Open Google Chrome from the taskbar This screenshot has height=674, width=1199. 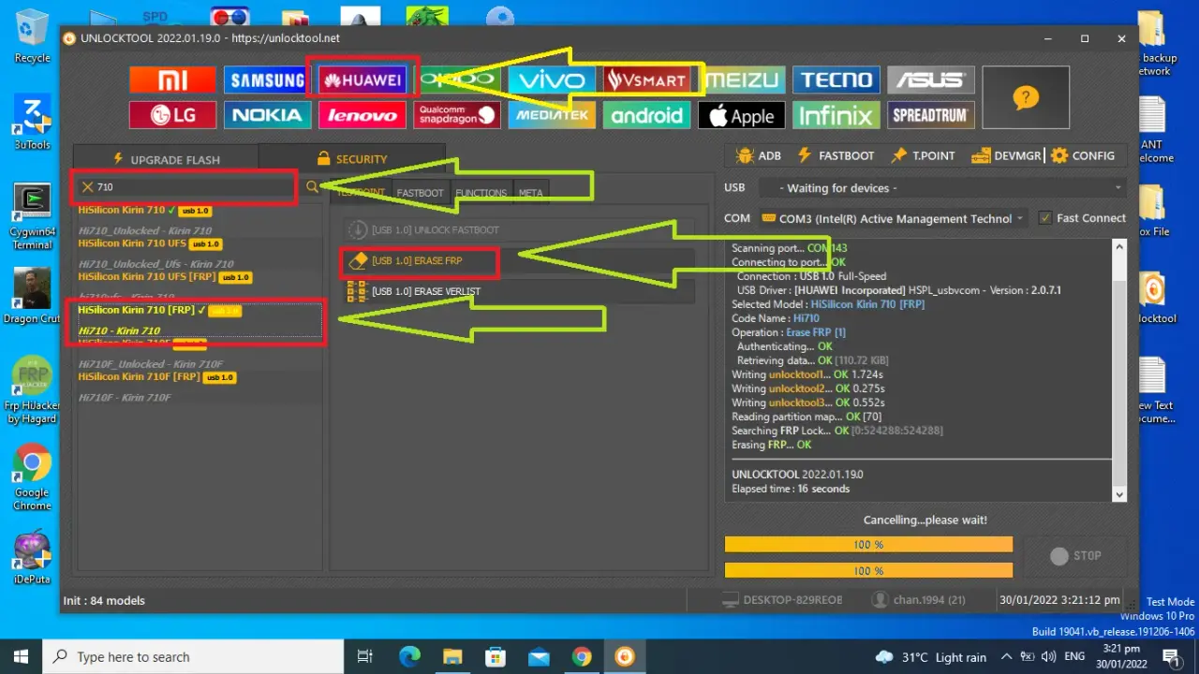coord(582,656)
